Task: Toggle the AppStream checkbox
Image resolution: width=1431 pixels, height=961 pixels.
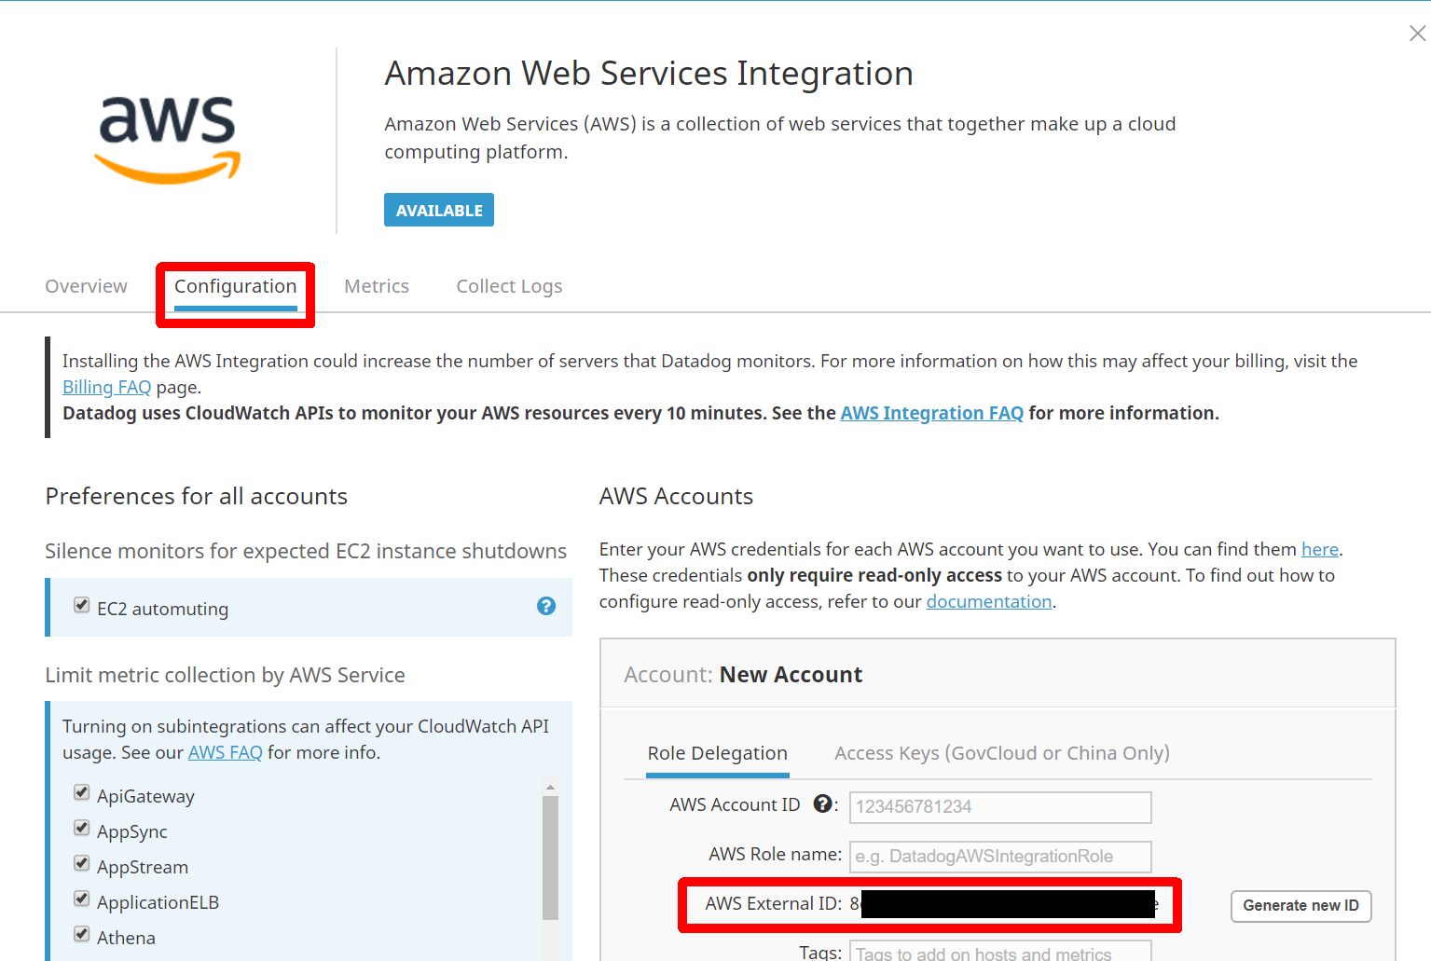Action: (x=82, y=864)
